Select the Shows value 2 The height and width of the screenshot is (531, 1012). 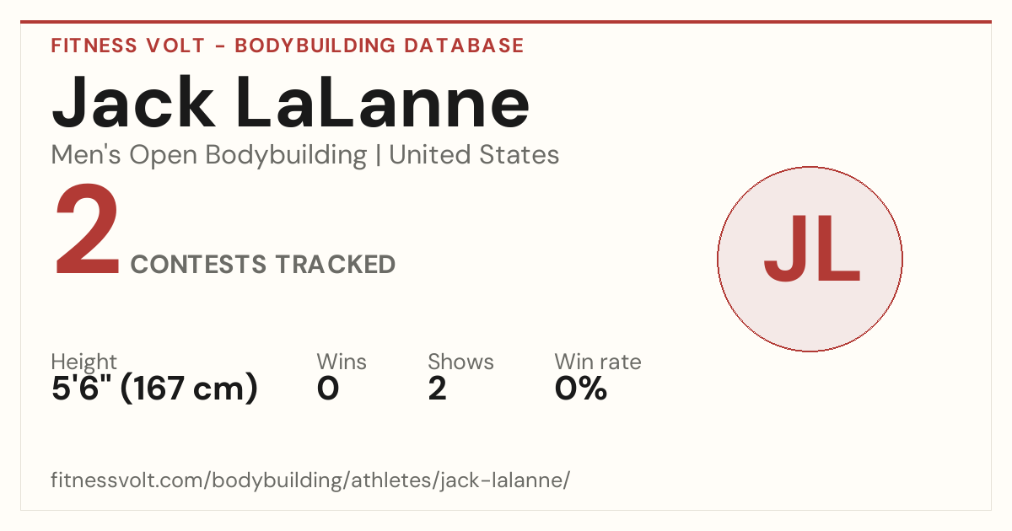(437, 389)
